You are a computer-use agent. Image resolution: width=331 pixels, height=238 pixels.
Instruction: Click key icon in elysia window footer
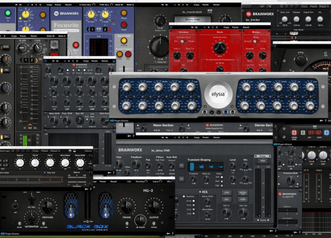click(322, 120)
